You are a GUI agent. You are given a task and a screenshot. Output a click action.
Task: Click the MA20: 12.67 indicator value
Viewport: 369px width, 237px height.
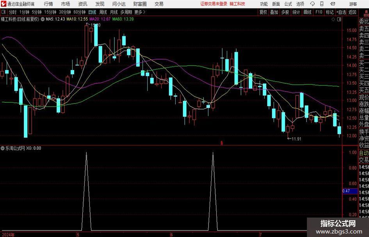pyautogui.click(x=100, y=19)
